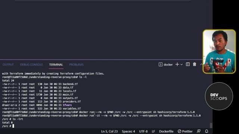Open the DEBUG CONSOLE tab

tap(31, 64)
